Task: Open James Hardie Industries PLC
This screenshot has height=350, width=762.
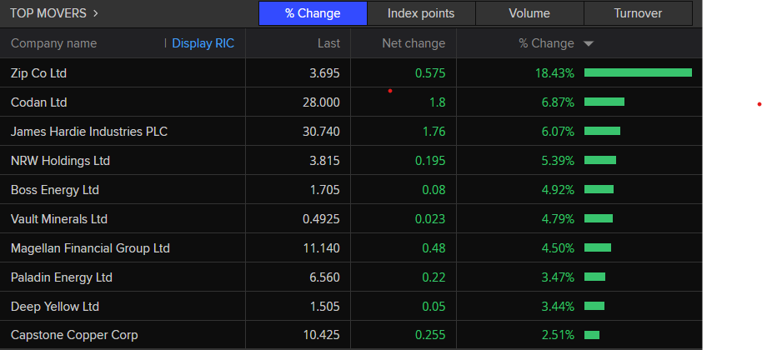Action: 83,132
